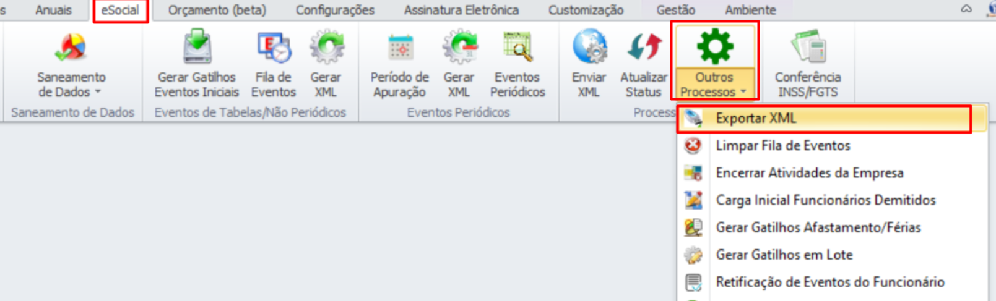This screenshot has width=996, height=301.
Task: Open Ambiente ribbon tab
Action: (x=750, y=11)
